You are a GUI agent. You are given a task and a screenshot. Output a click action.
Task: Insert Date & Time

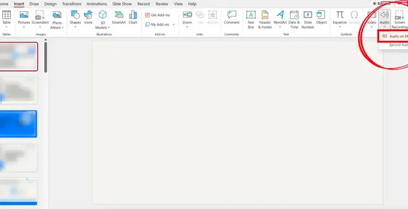pyautogui.click(x=294, y=20)
